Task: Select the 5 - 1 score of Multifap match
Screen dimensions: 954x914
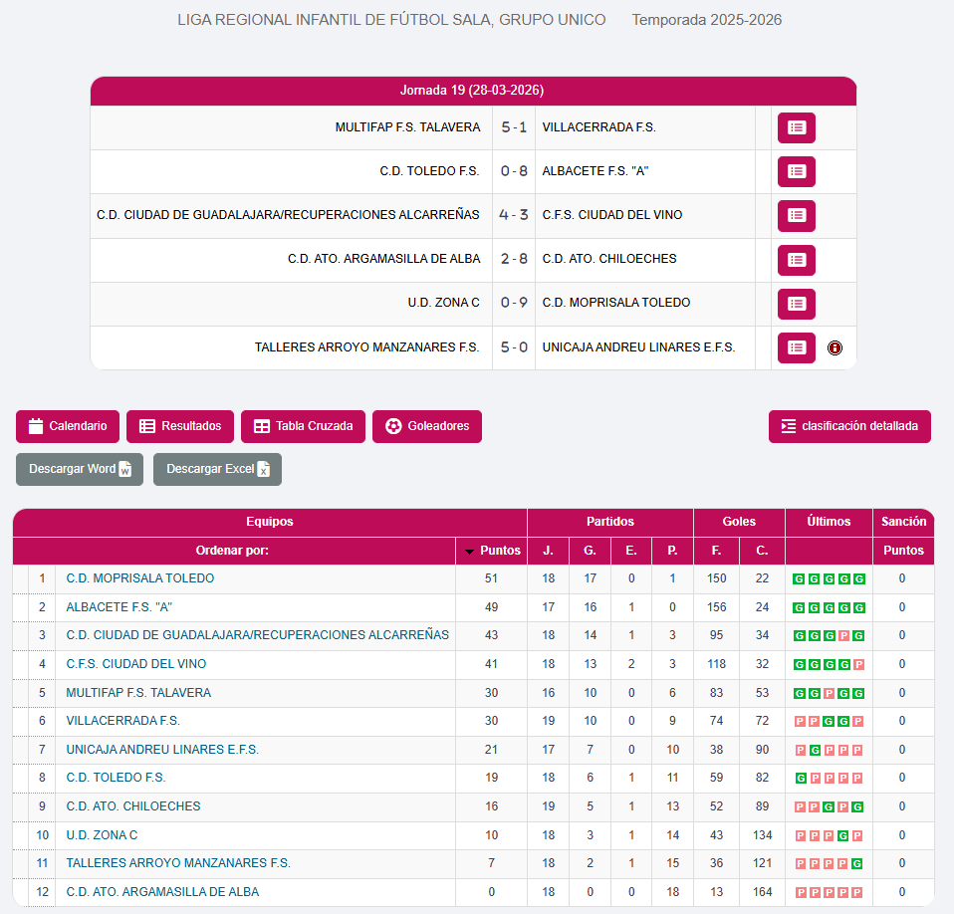Action: coord(514,127)
